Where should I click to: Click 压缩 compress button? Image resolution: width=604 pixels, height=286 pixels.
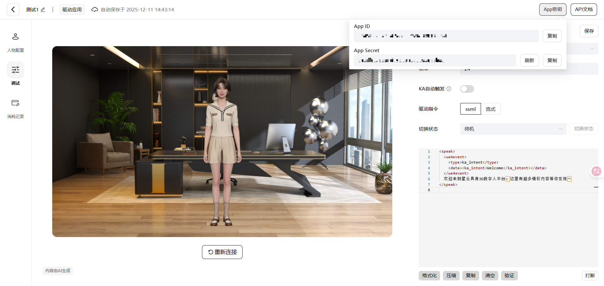coord(451,276)
